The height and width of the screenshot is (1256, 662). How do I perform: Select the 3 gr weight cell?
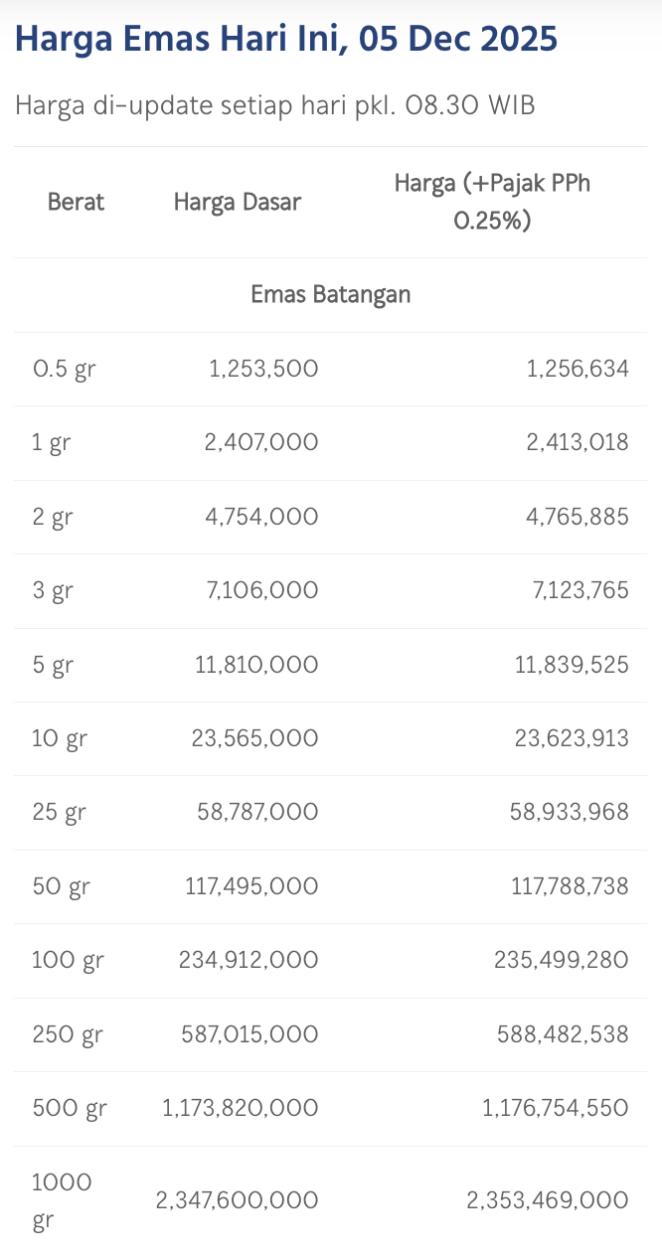(x=54, y=590)
